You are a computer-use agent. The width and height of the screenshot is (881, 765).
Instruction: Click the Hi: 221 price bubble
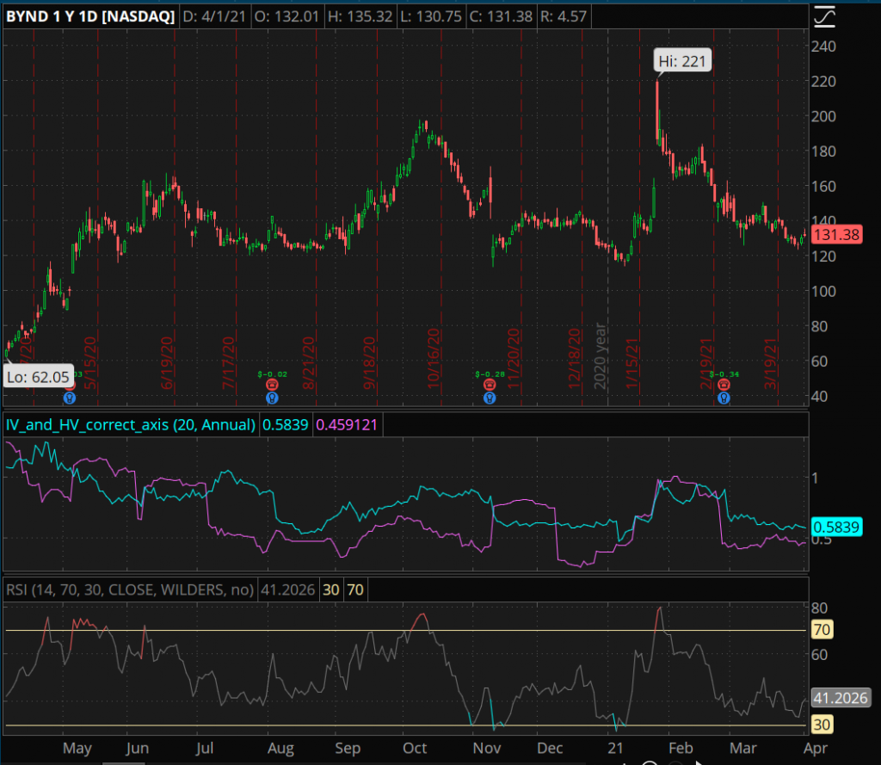pos(682,61)
